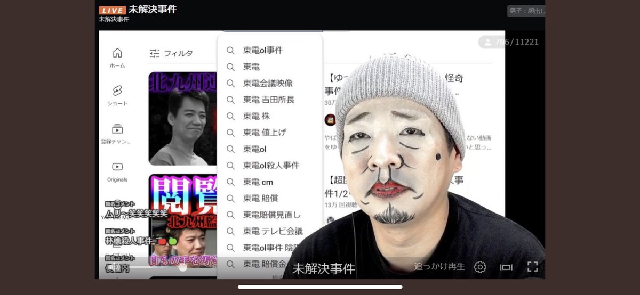640x295 pixels.
Task: Open the Originals sidebar icon
Action: coord(117,167)
